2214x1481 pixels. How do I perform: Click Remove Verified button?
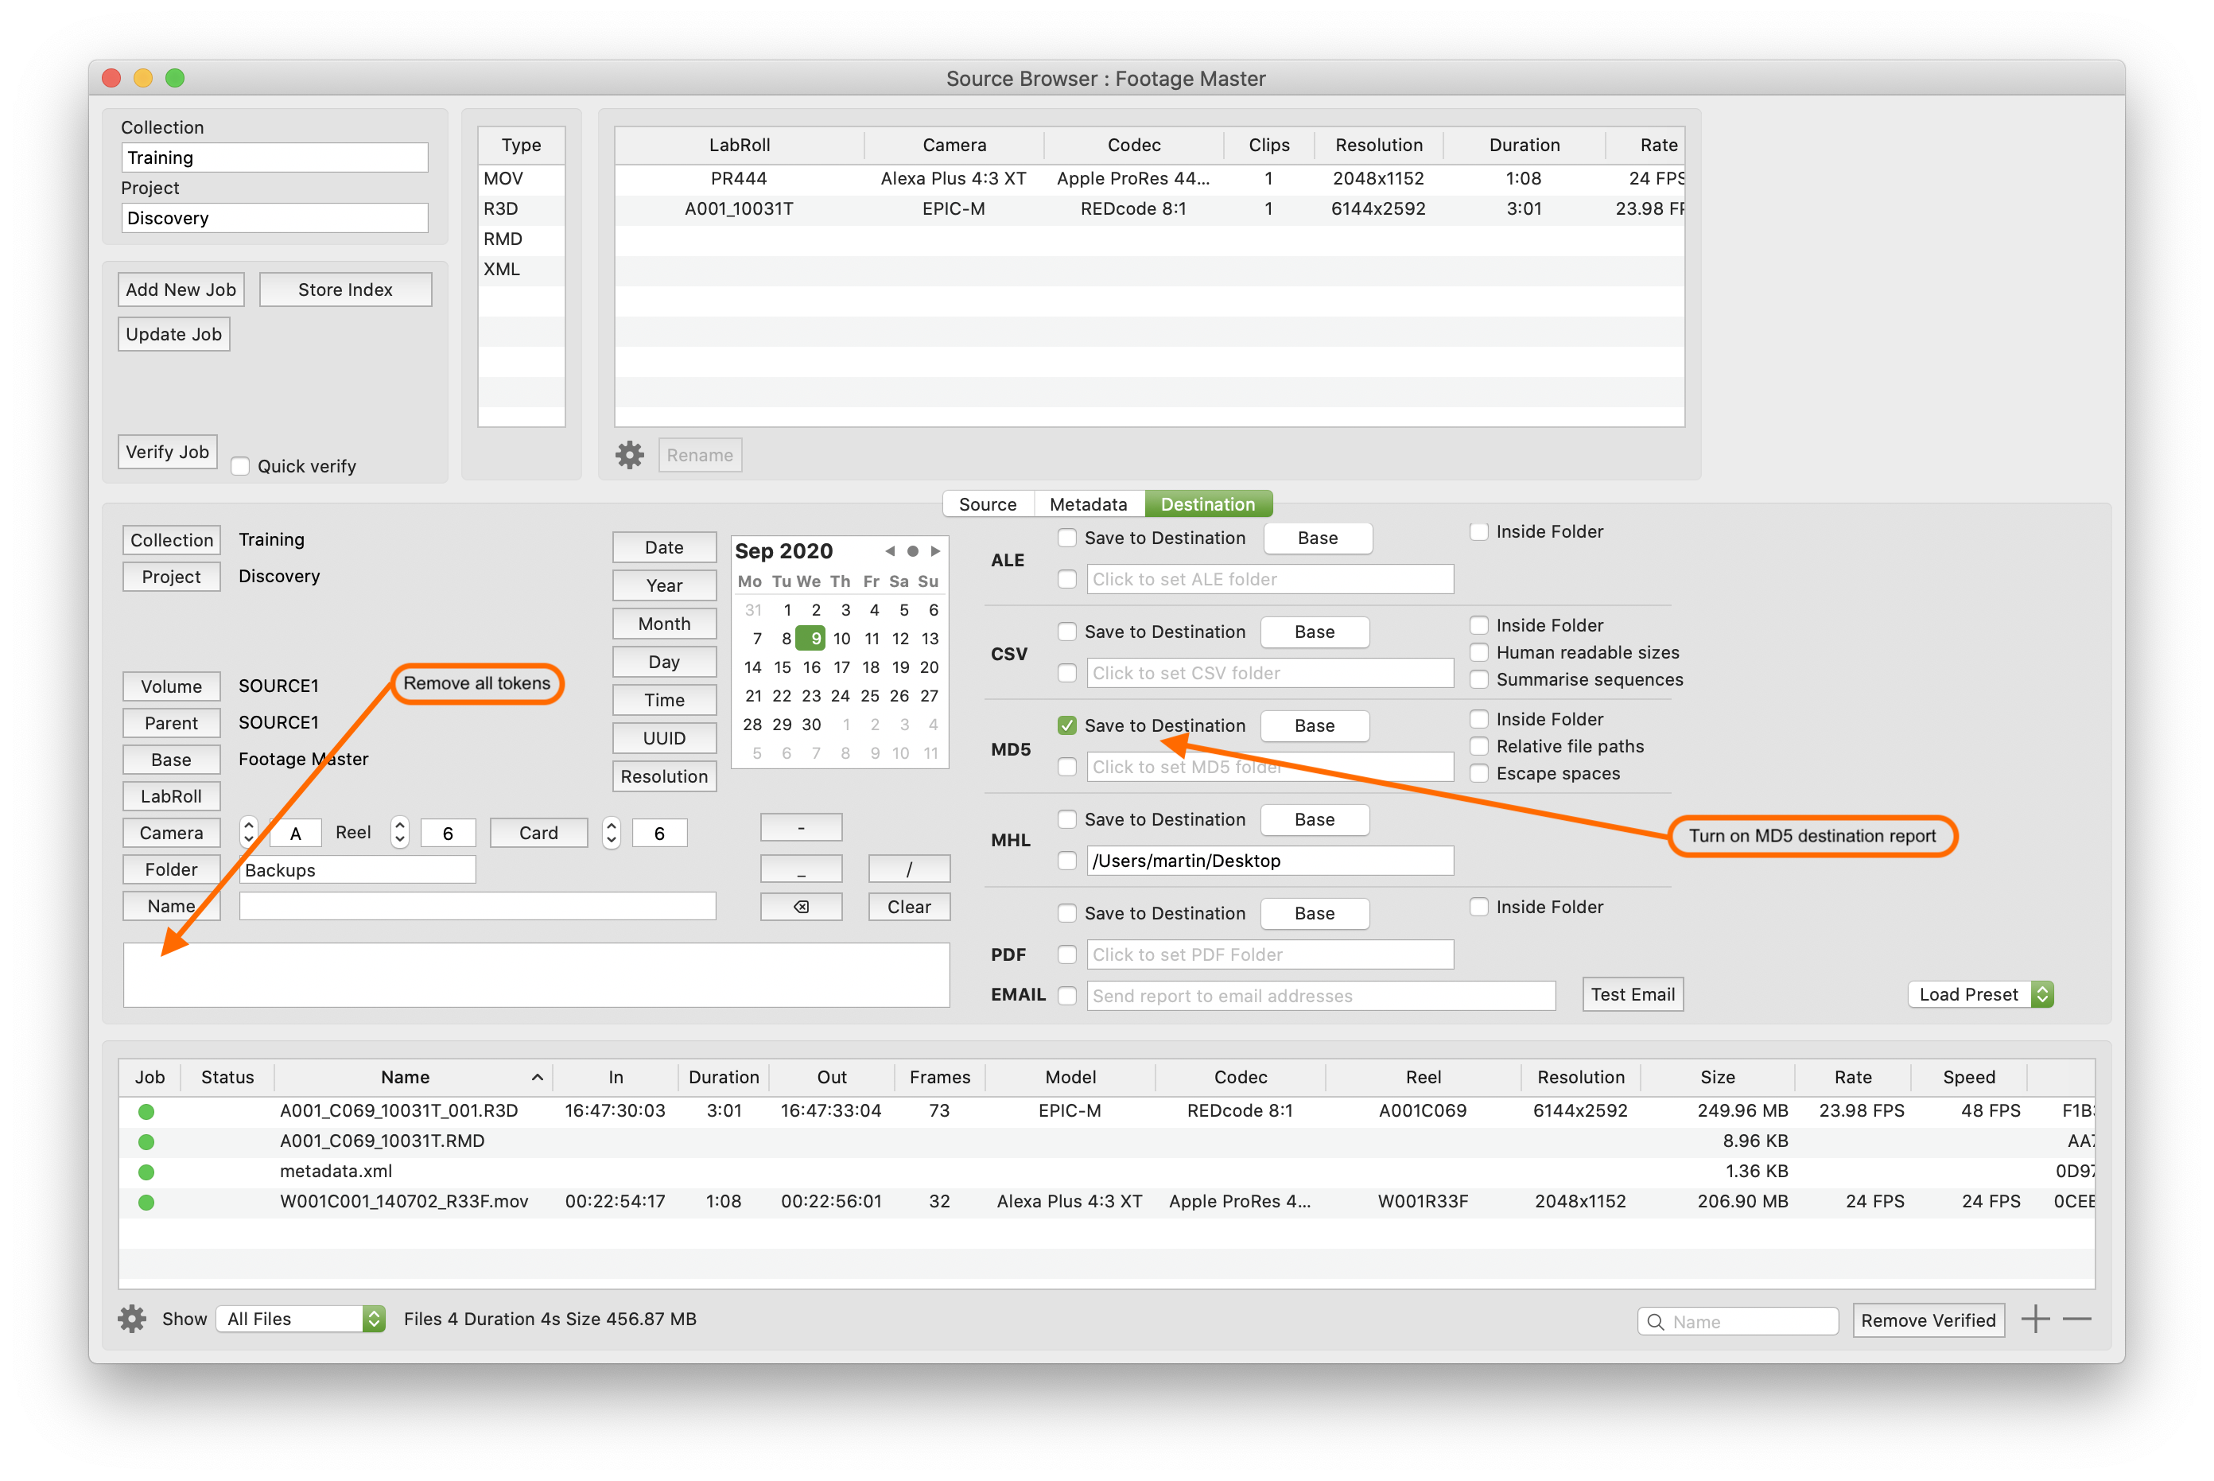coord(1928,1320)
